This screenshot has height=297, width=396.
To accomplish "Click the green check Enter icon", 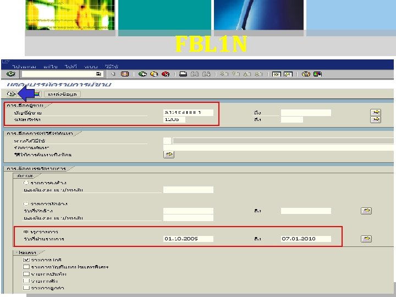I will (x=11, y=74).
